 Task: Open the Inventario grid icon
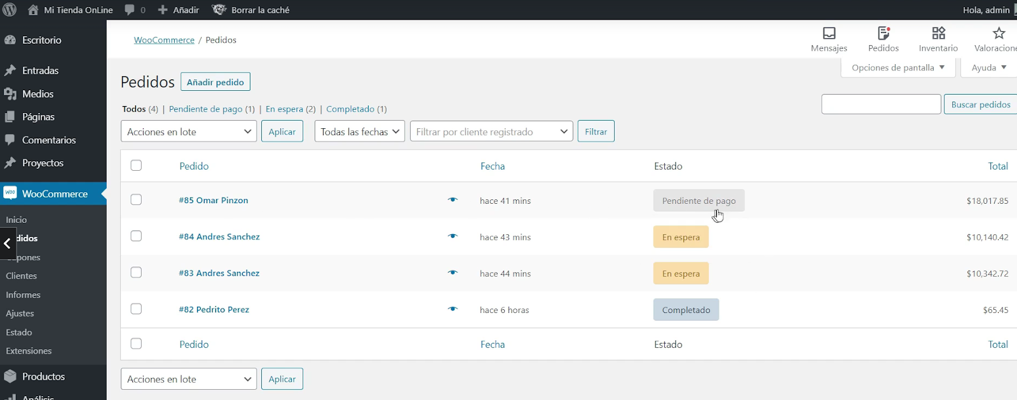coord(938,32)
